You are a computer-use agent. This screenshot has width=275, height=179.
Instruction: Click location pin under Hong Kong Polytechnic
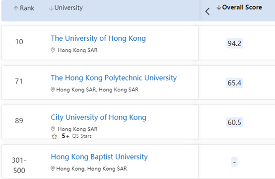point(53,89)
